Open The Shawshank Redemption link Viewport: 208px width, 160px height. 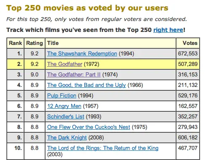click(82, 54)
